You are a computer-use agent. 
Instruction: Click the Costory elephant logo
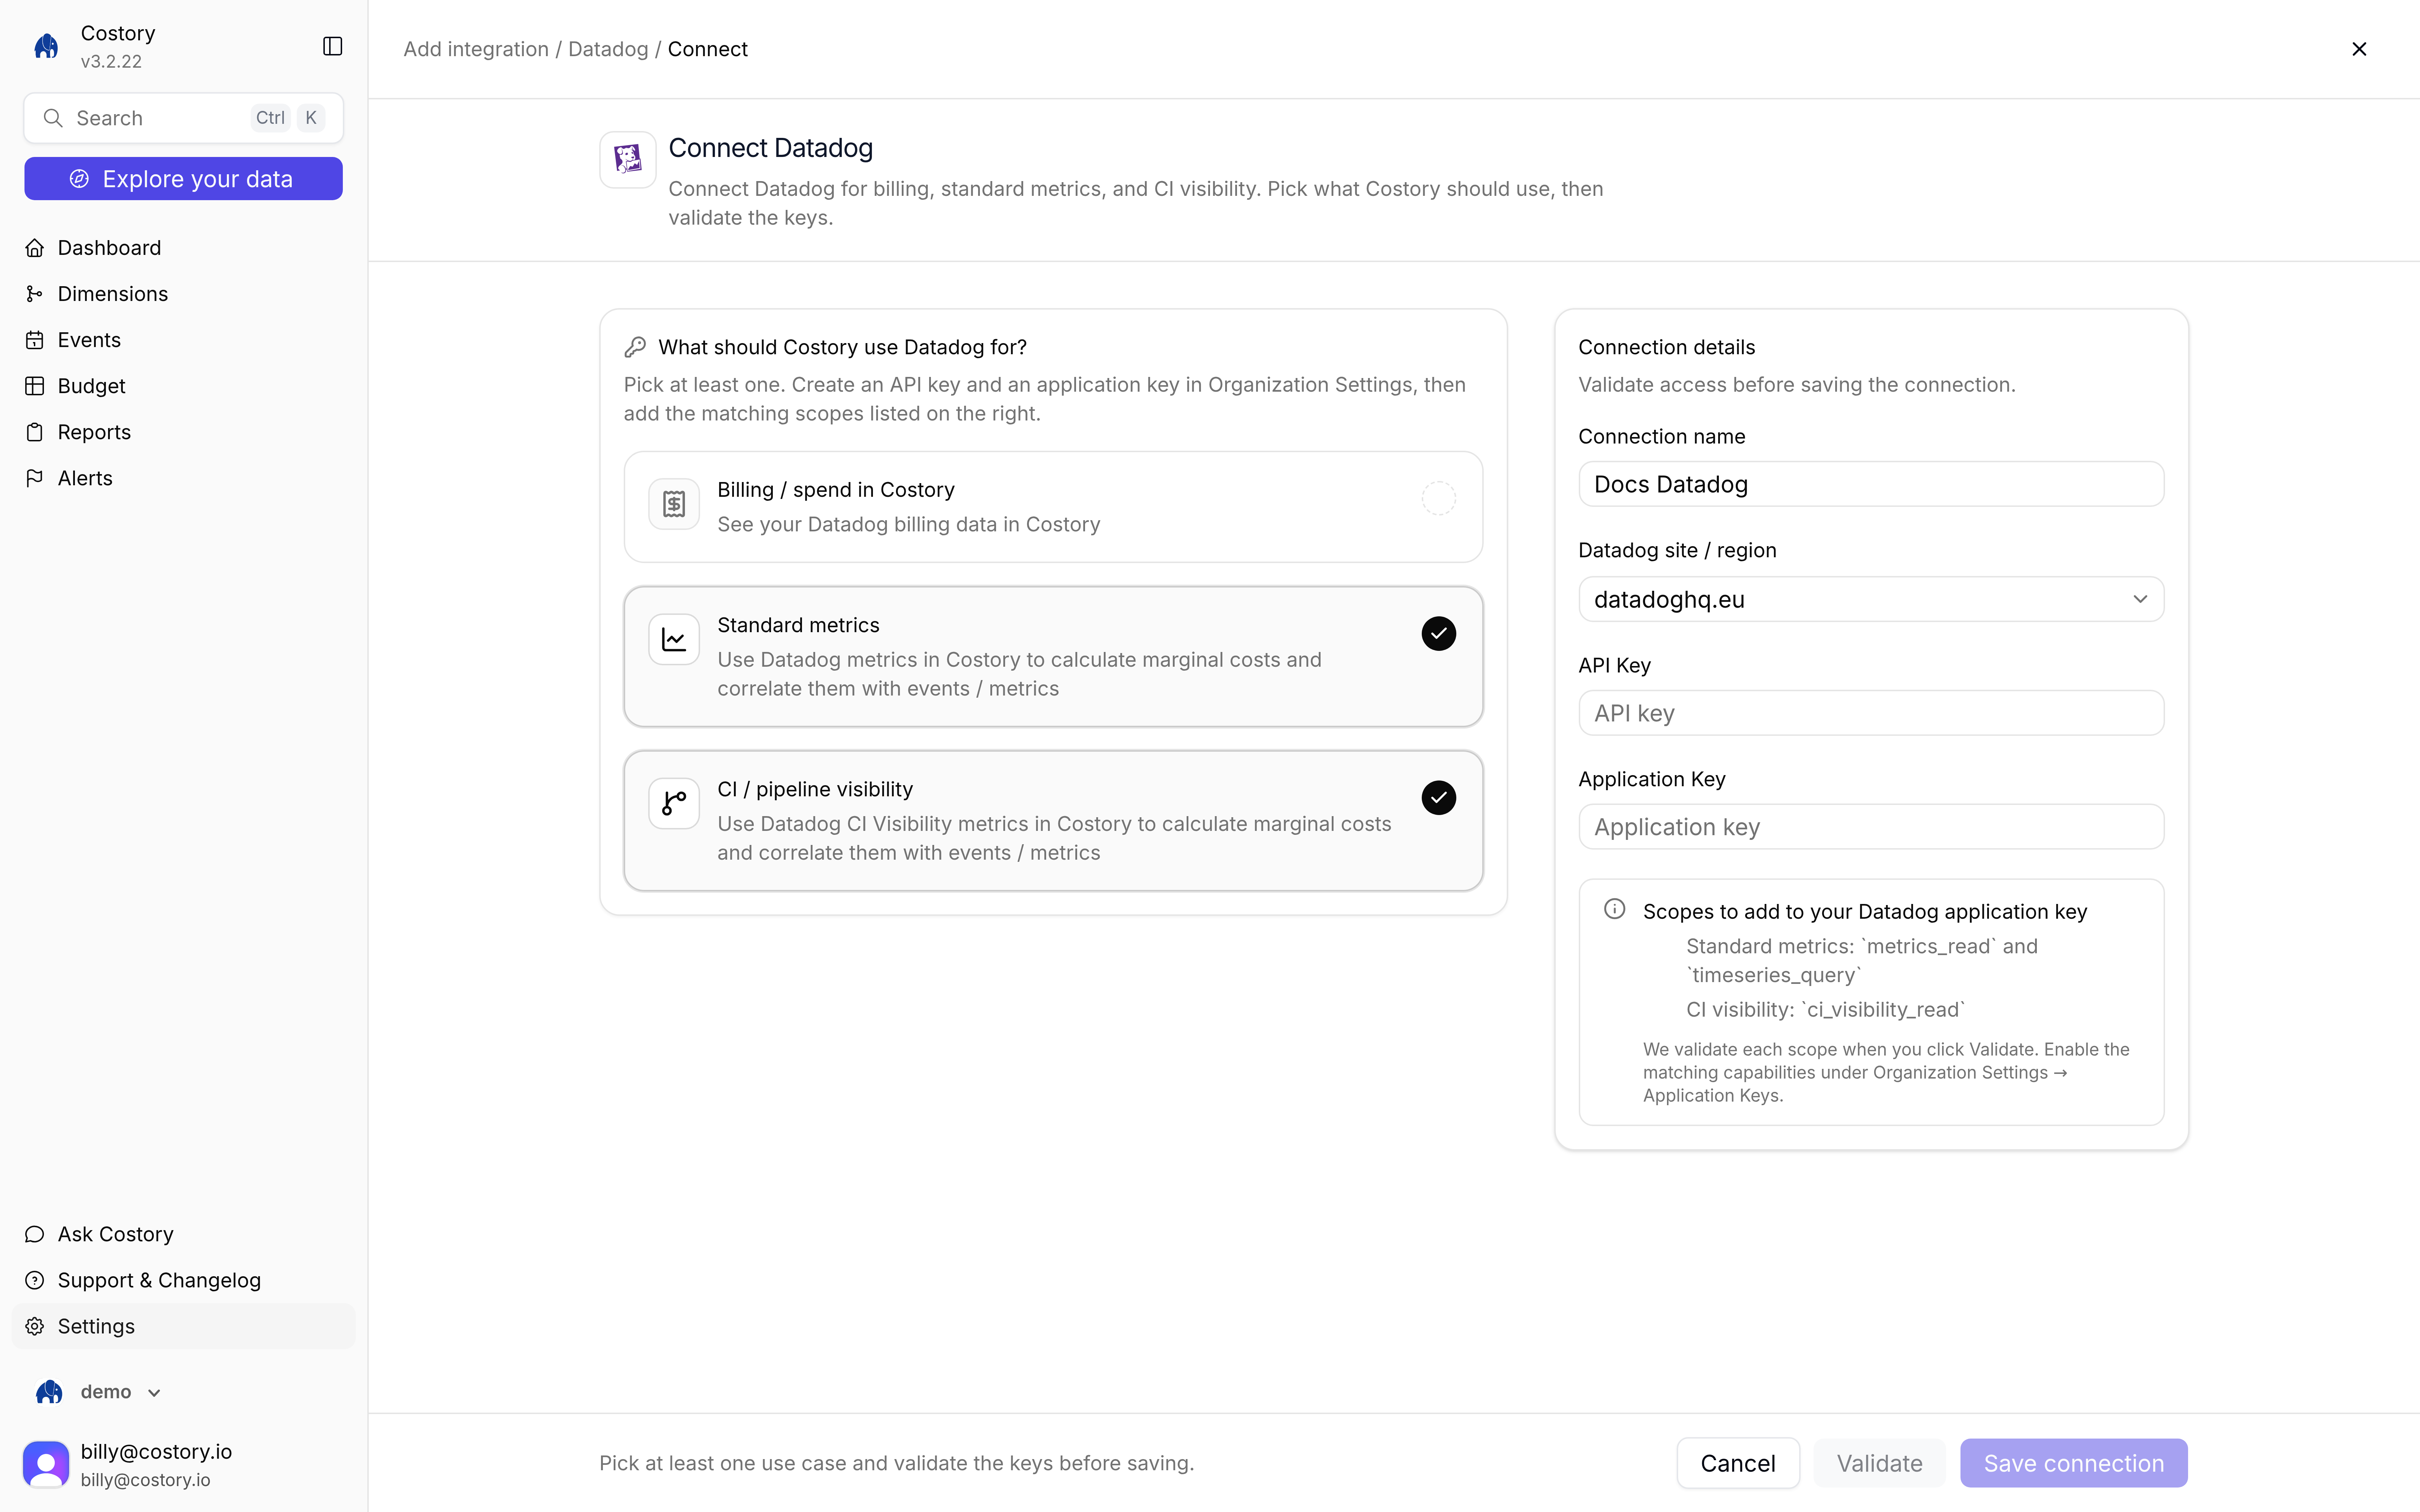pos(46,46)
